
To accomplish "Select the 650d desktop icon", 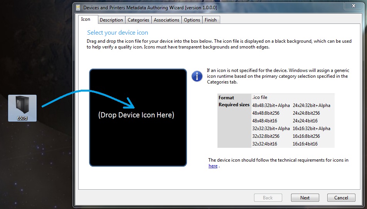I will [x=22, y=108].
